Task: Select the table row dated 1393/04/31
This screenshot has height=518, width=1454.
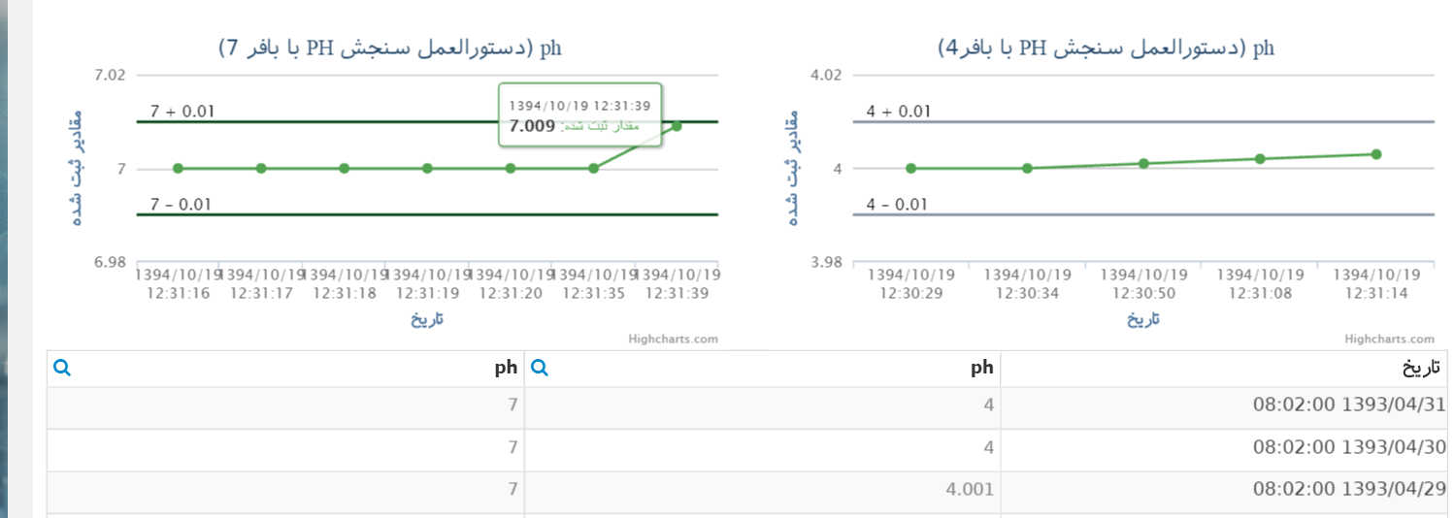Action: tap(746, 405)
